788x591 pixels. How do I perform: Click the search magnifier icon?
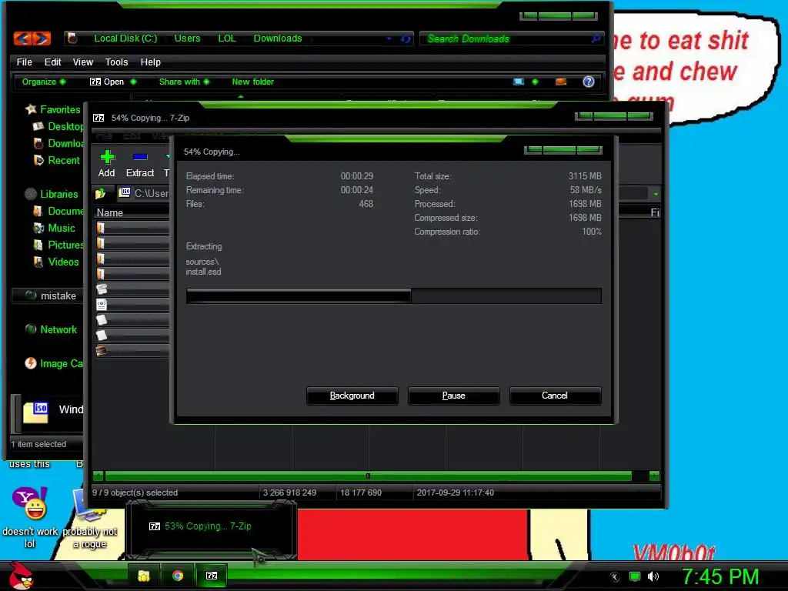(596, 38)
